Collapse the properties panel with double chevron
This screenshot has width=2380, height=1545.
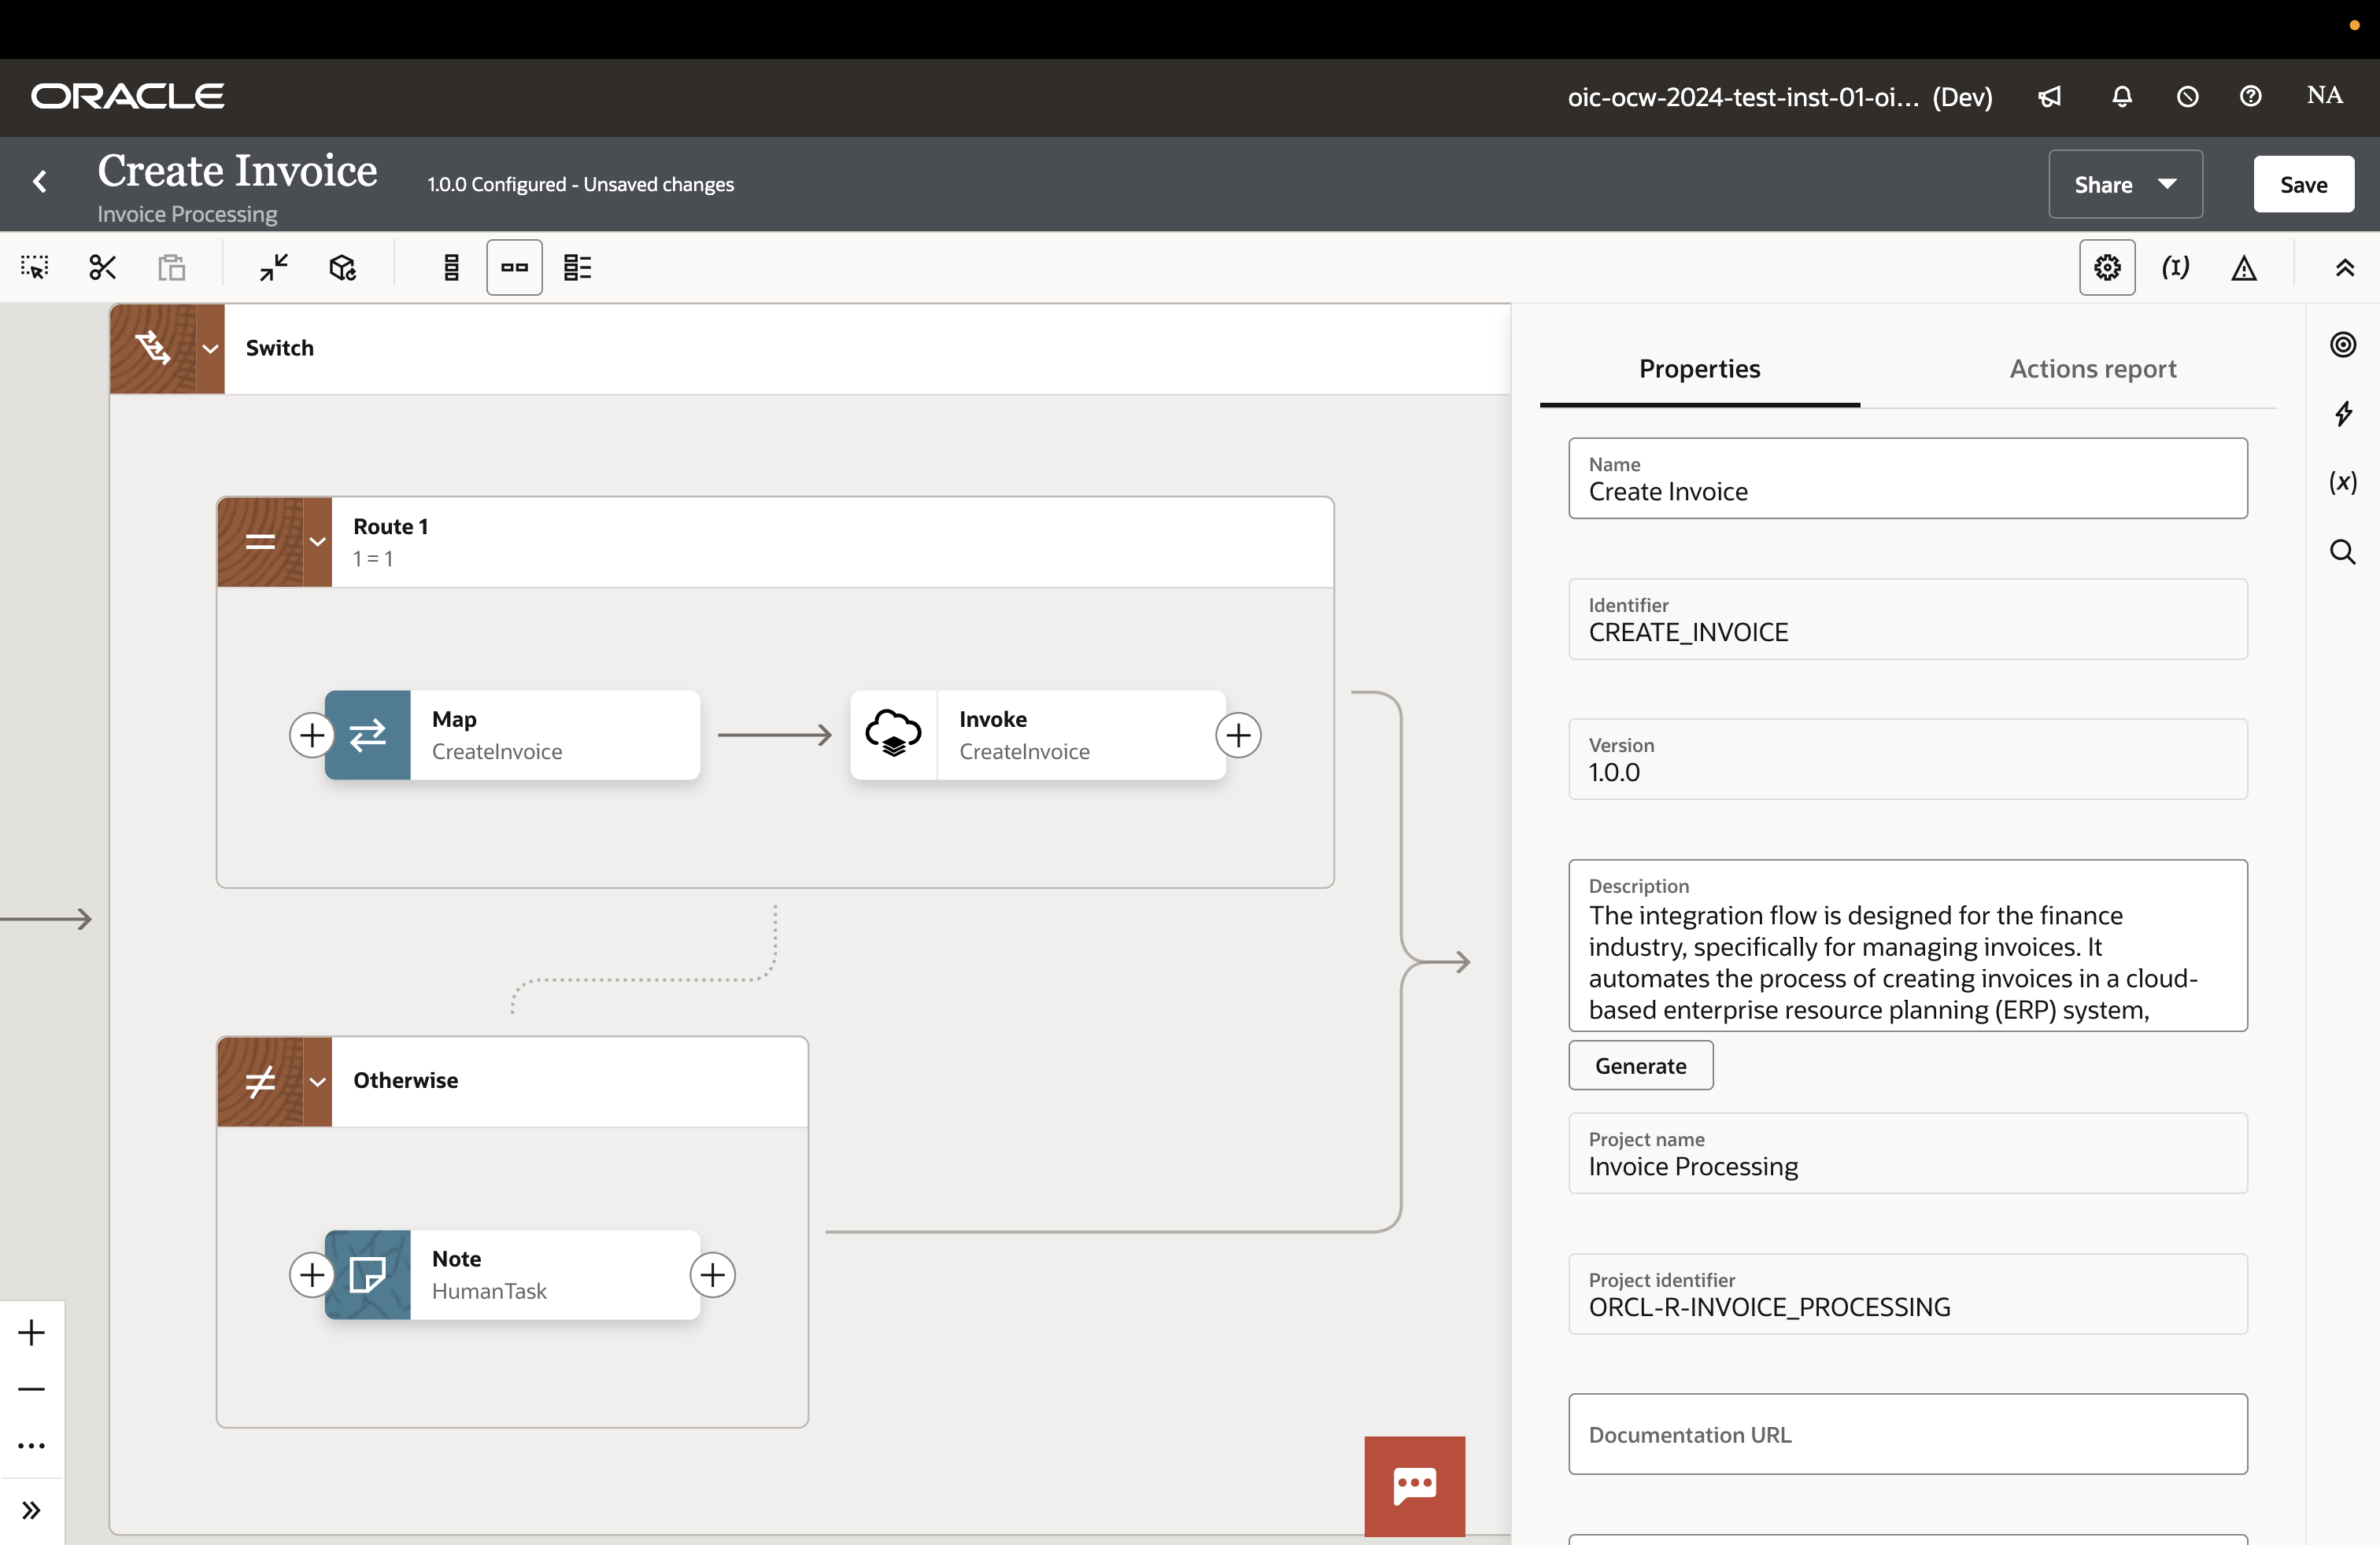(x=2345, y=267)
